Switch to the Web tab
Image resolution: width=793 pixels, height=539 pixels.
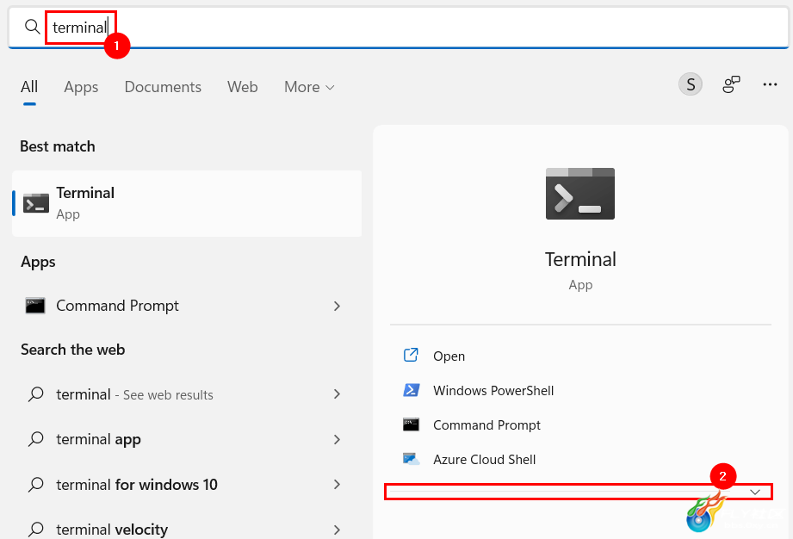coord(242,87)
